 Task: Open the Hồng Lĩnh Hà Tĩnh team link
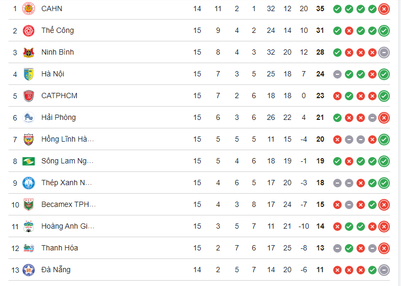(67, 140)
